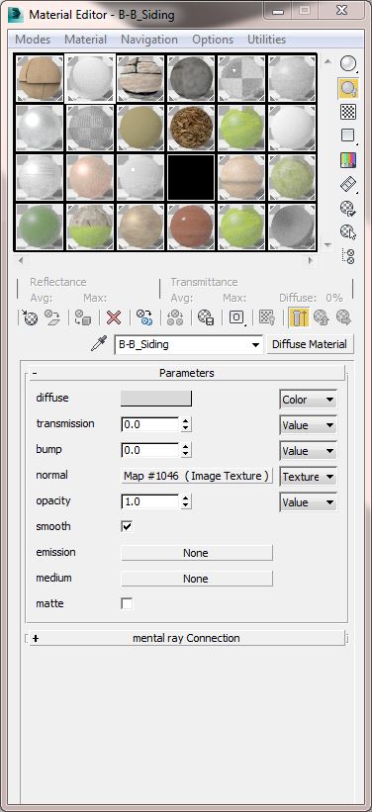This screenshot has width=372, height=812.
Task: Select the reddish-brown sample sphere
Action: click(191, 226)
